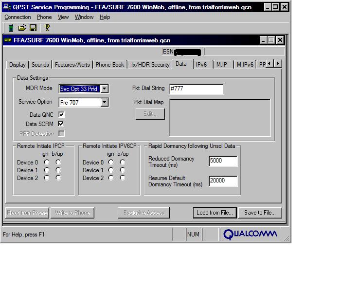Click the phone selection toolbar icon
340x290 pixels.
coord(11,28)
